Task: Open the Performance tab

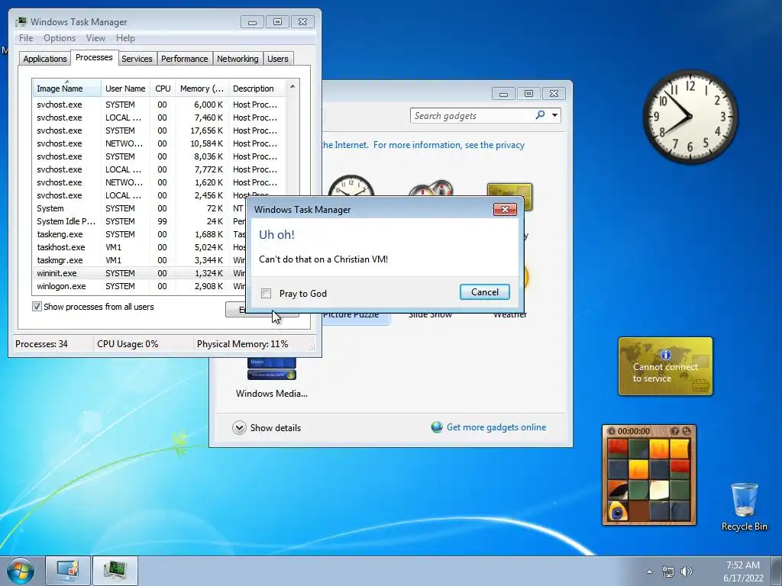Action: (x=184, y=59)
